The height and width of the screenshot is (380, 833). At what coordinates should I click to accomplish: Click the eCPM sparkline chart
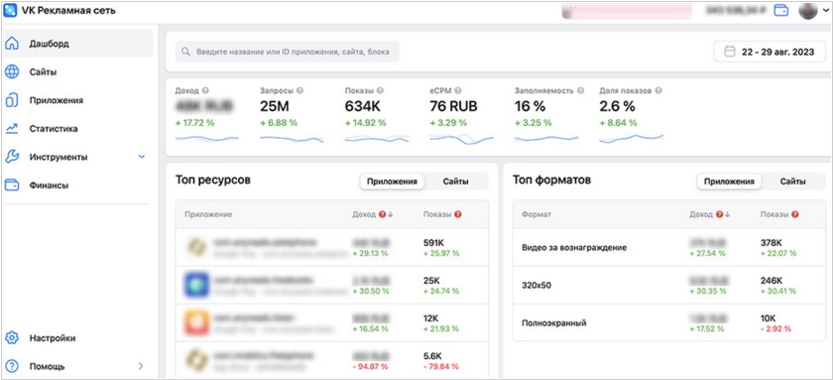click(462, 139)
